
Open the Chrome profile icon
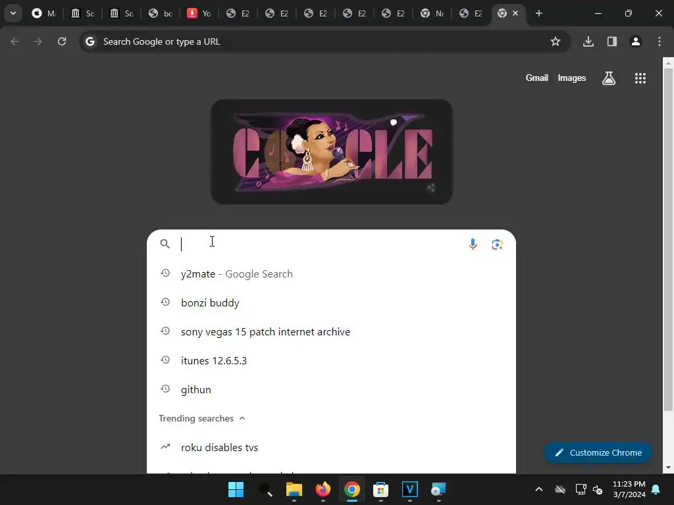[636, 41]
